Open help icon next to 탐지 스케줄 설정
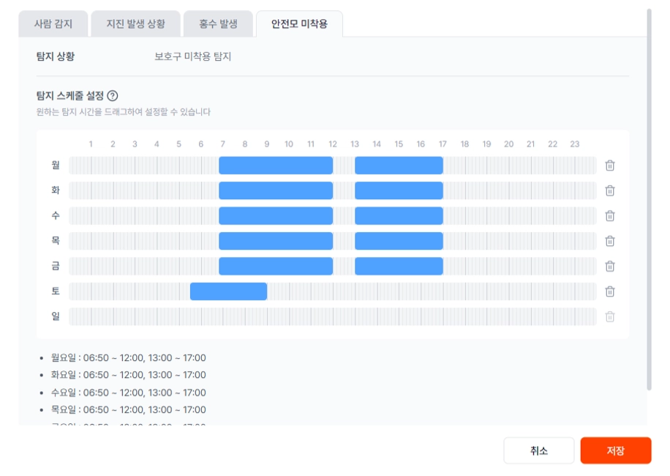The width and height of the screenshot is (670, 476). (x=113, y=96)
